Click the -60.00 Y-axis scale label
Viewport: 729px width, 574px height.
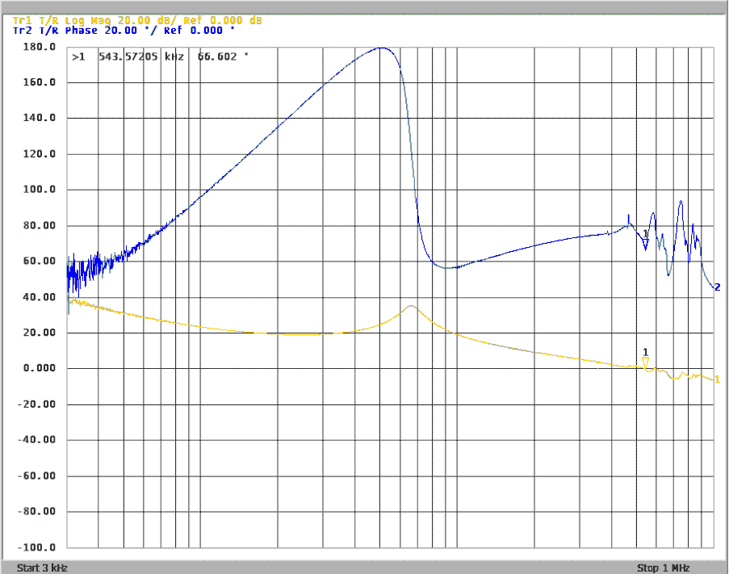[39, 476]
